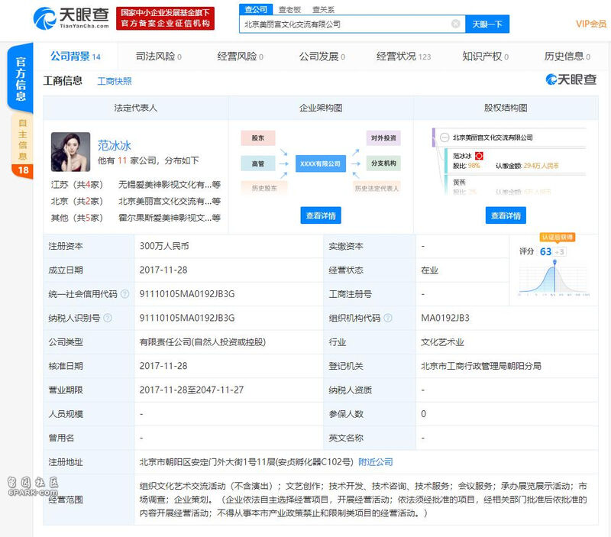
Task: Click 查看详情 under 企业架构图
Action: point(321,215)
